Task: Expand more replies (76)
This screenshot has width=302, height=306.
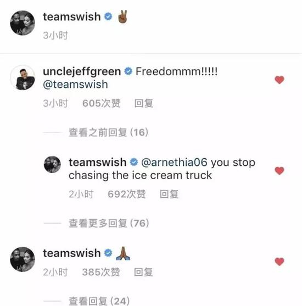Action: pos(109,223)
